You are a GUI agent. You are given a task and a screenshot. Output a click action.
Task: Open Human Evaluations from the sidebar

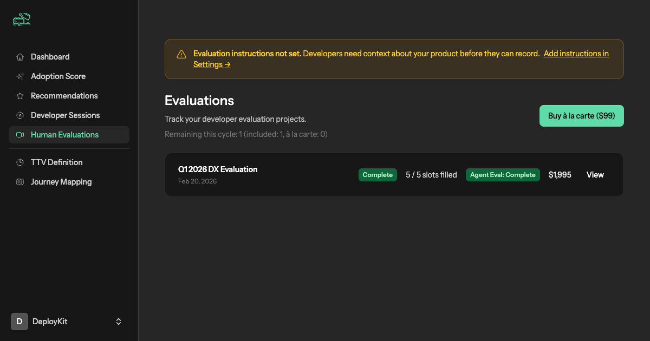coord(64,134)
